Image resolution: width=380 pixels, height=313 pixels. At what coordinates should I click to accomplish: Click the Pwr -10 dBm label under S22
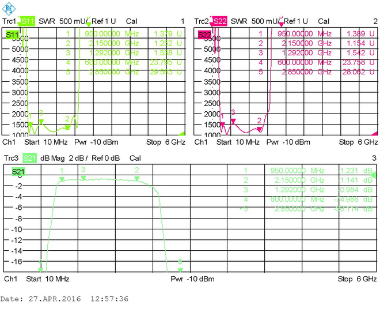(288, 142)
